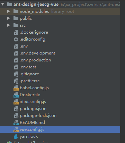Click the .gitignore file icon
The height and width of the screenshot is (143, 125).
point(16,74)
